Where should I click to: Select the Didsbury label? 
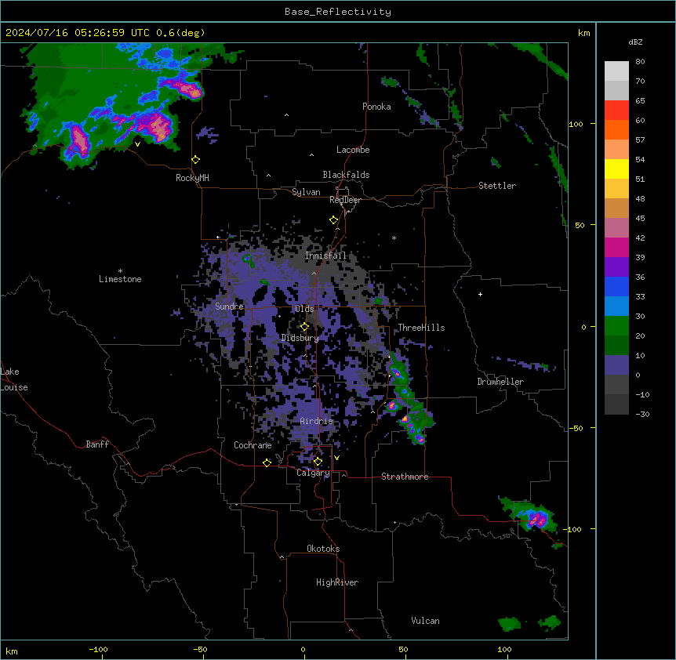(300, 338)
